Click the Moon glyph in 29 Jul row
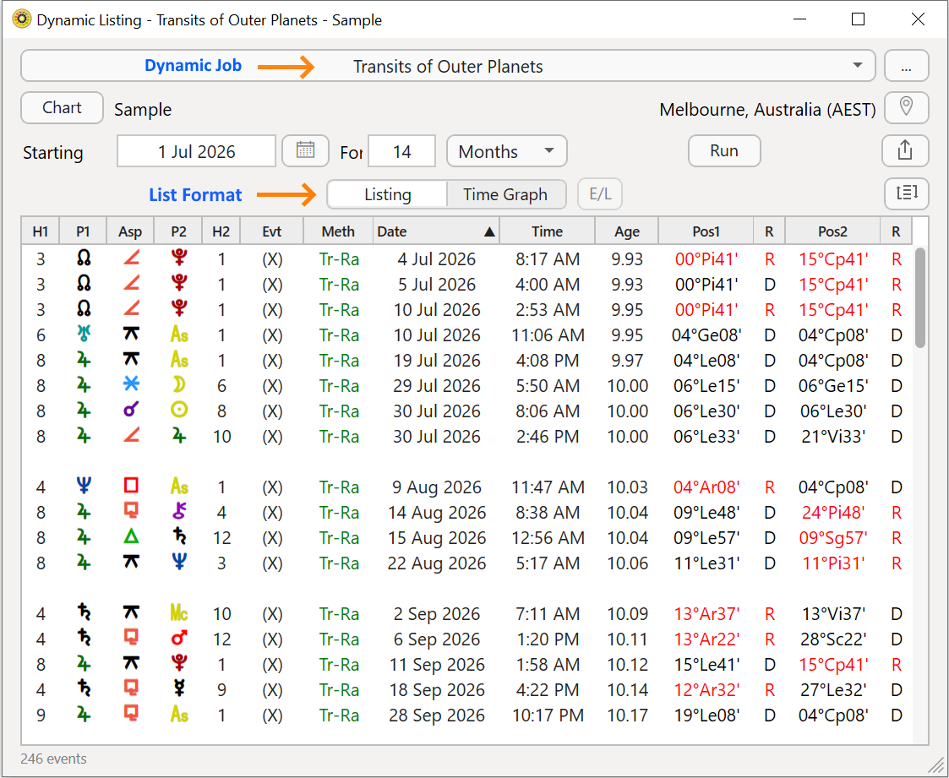The image size is (949, 778). pos(178,385)
